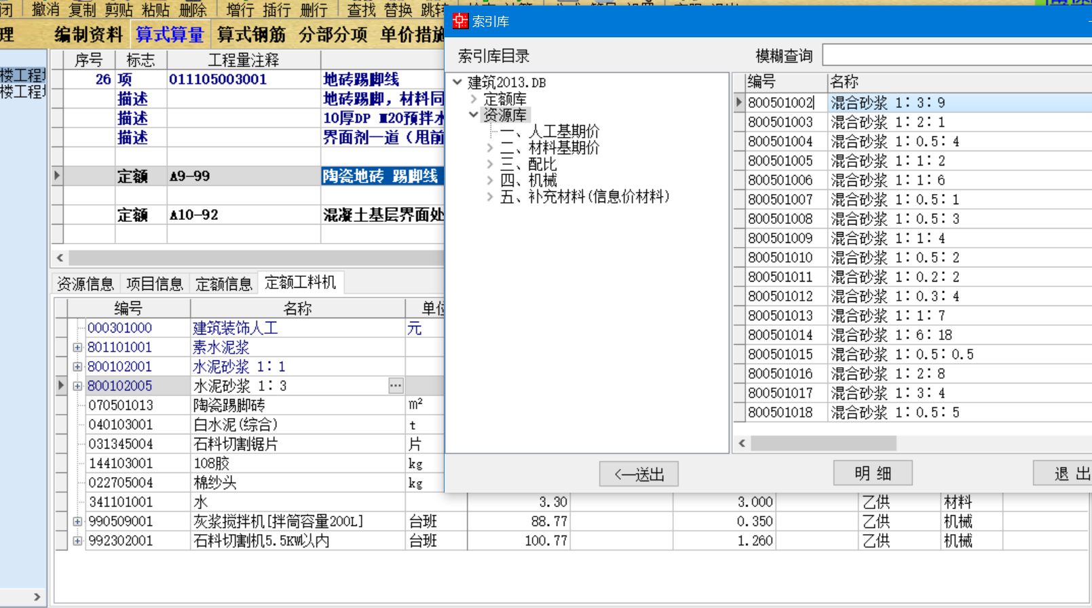Click the 070501013 陶瓷踢脚砖 row
The height and width of the screenshot is (608, 1092).
pyautogui.click(x=249, y=405)
